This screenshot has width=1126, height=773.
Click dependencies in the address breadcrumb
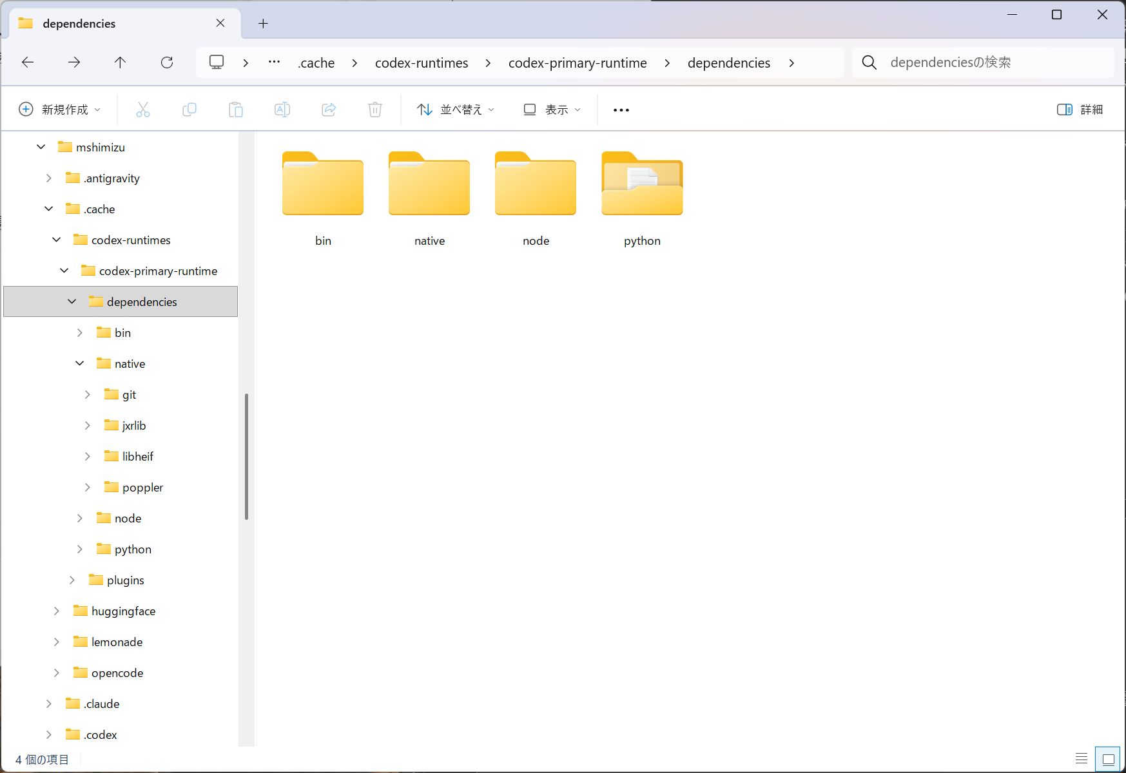tap(729, 62)
